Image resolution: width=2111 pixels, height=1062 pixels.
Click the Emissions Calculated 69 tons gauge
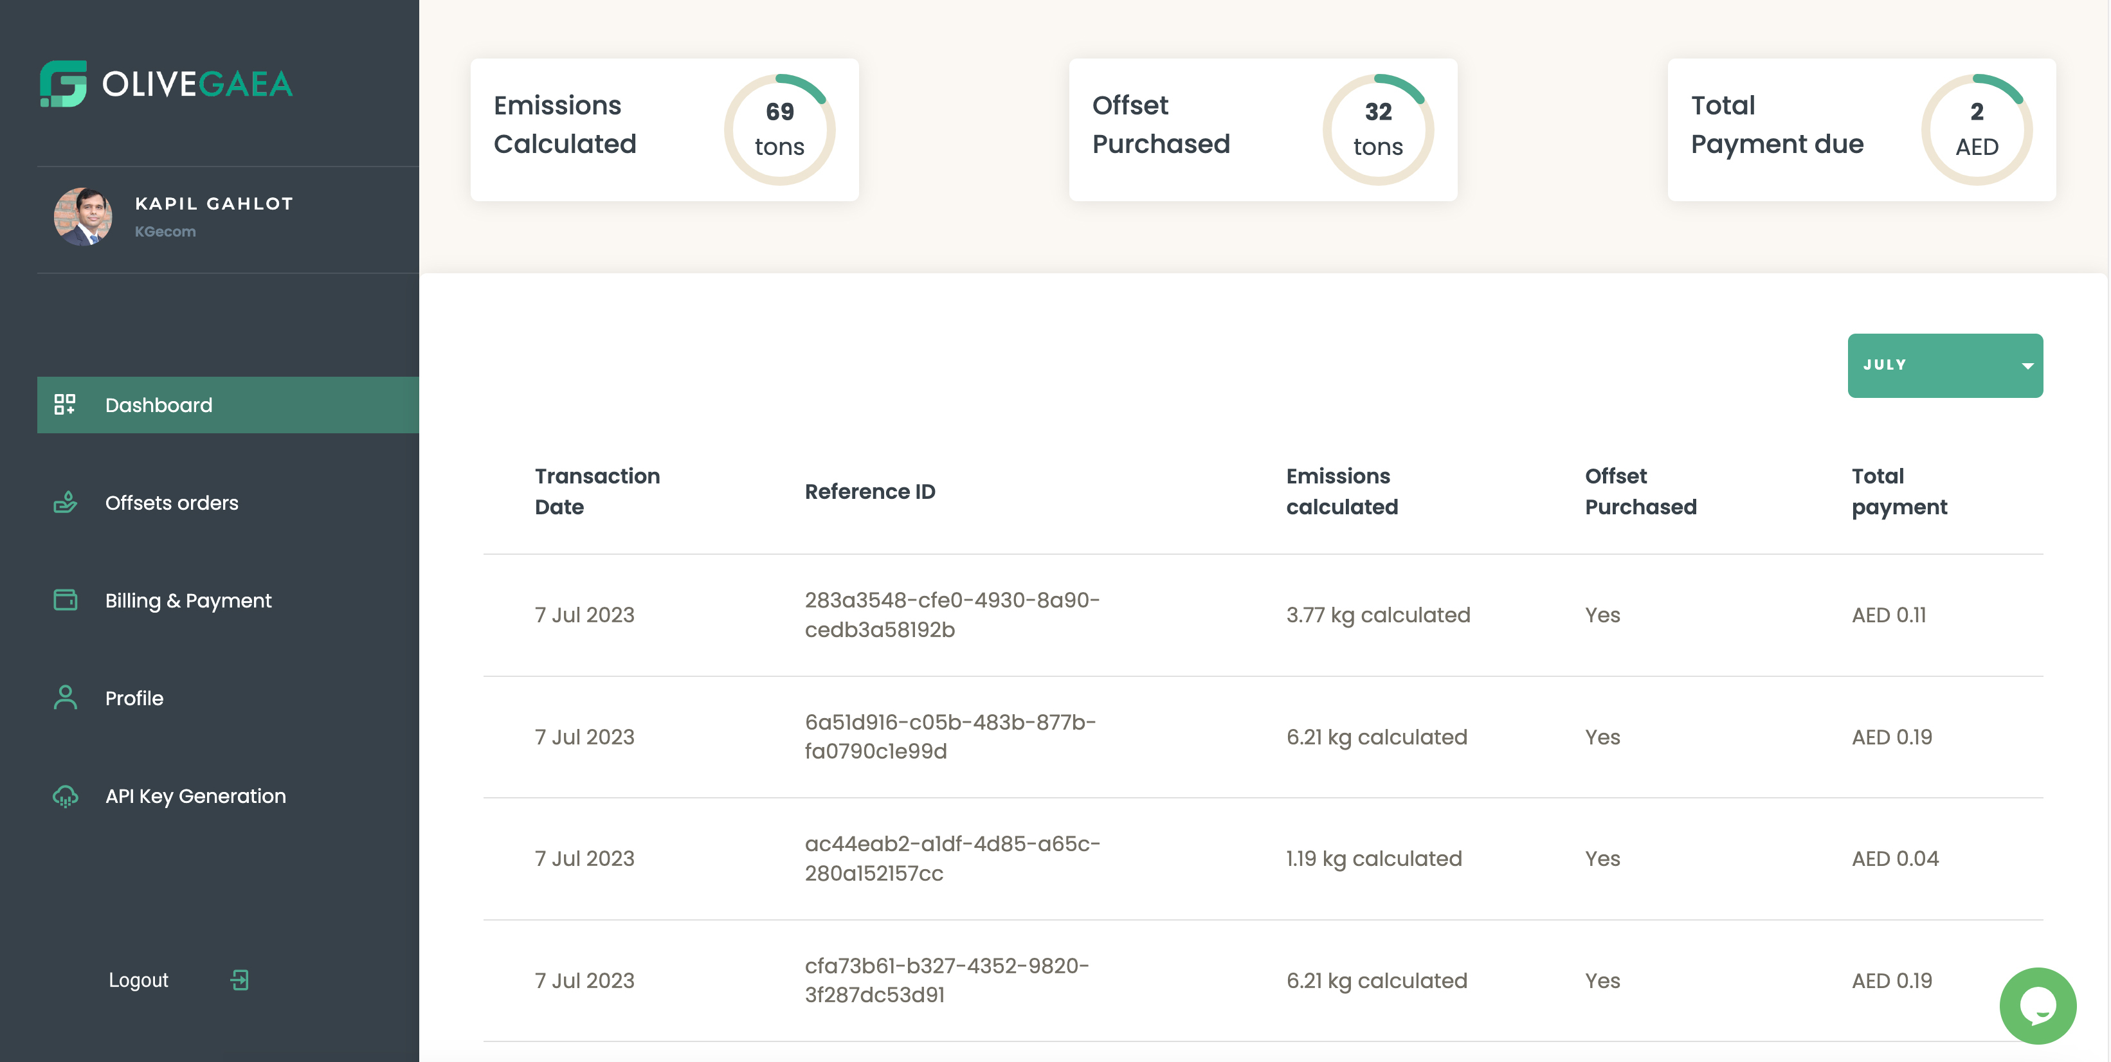tap(779, 129)
